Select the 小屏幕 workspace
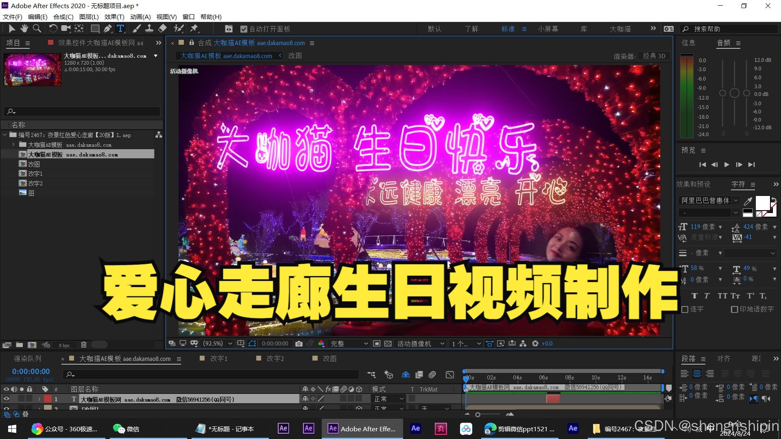Screen dimensions: 781x439 coord(548,29)
